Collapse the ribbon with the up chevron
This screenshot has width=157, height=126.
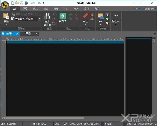136,9
